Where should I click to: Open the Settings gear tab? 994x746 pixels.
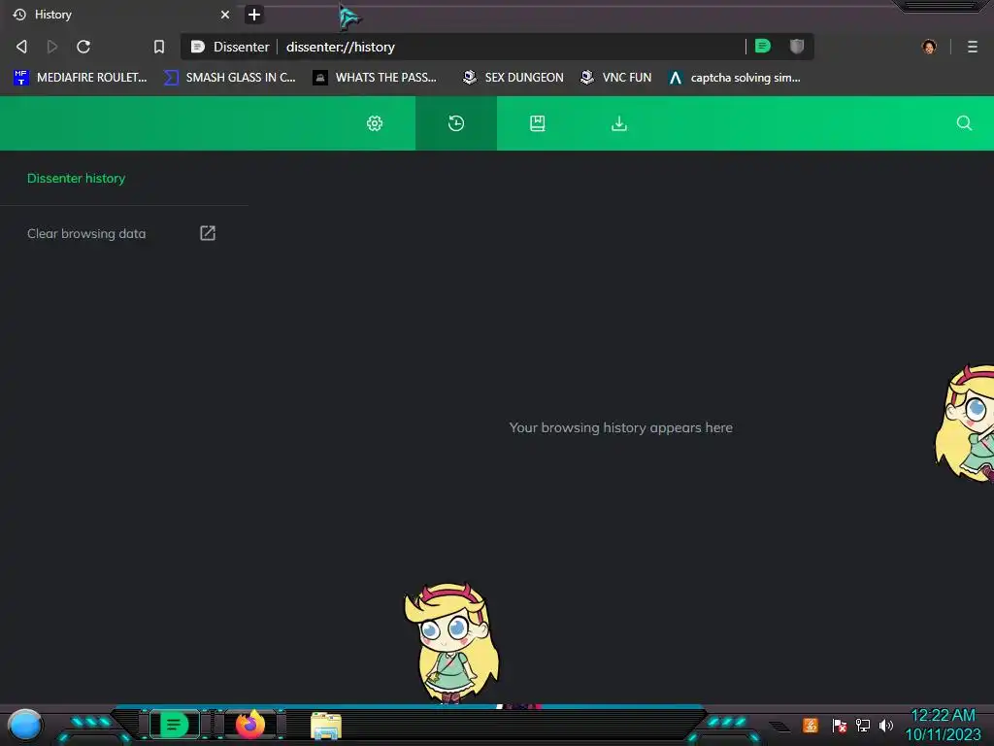375,123
